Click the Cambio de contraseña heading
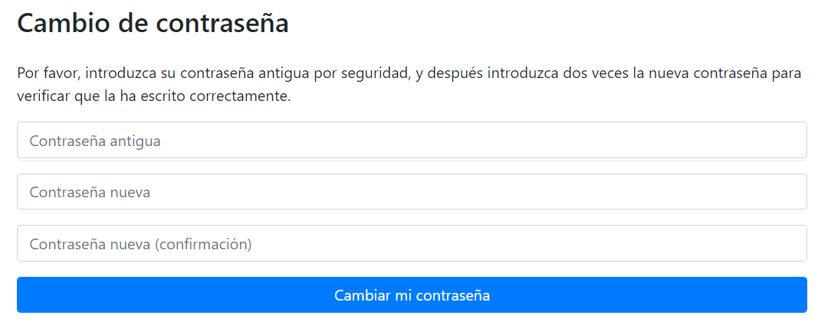Screen dimensions: 818x325 [153, 23]
